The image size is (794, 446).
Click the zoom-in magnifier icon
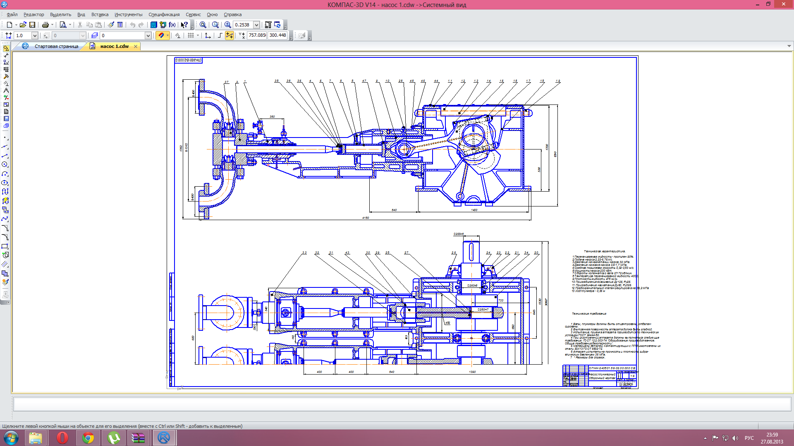click(228, 25)
